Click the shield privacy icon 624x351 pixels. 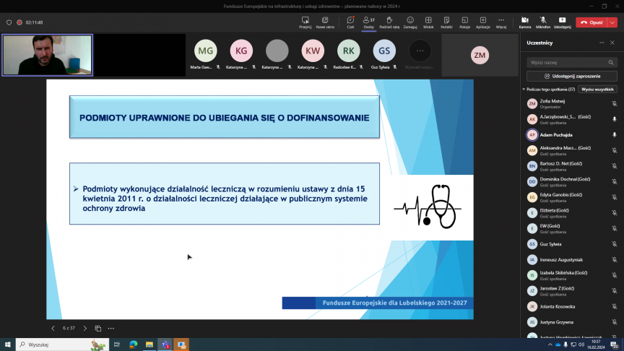pos(9,22)
